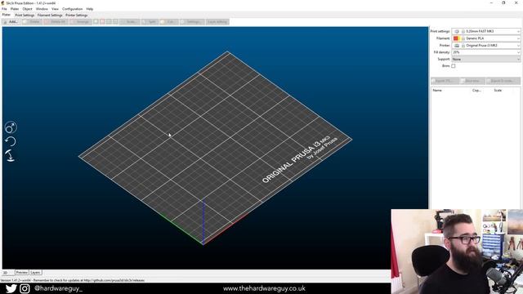Minimize the Slic3r window
Viewport: 523px width, 294px height.
coord(491,3)
